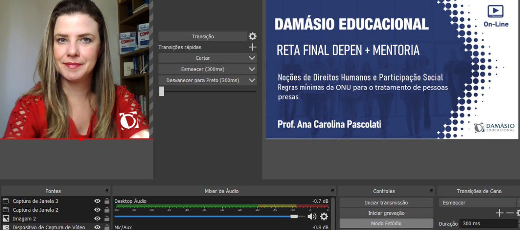The height and width of the screenshot is (230, 520).
Task: Hide the Captura de Janela 3 source
Action: click(97, 201)
